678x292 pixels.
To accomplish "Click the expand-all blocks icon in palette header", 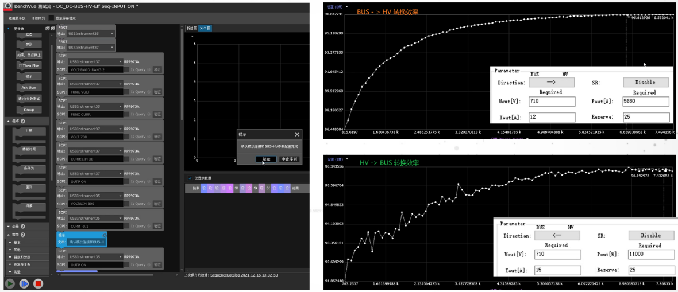I will tap(48, 28).
